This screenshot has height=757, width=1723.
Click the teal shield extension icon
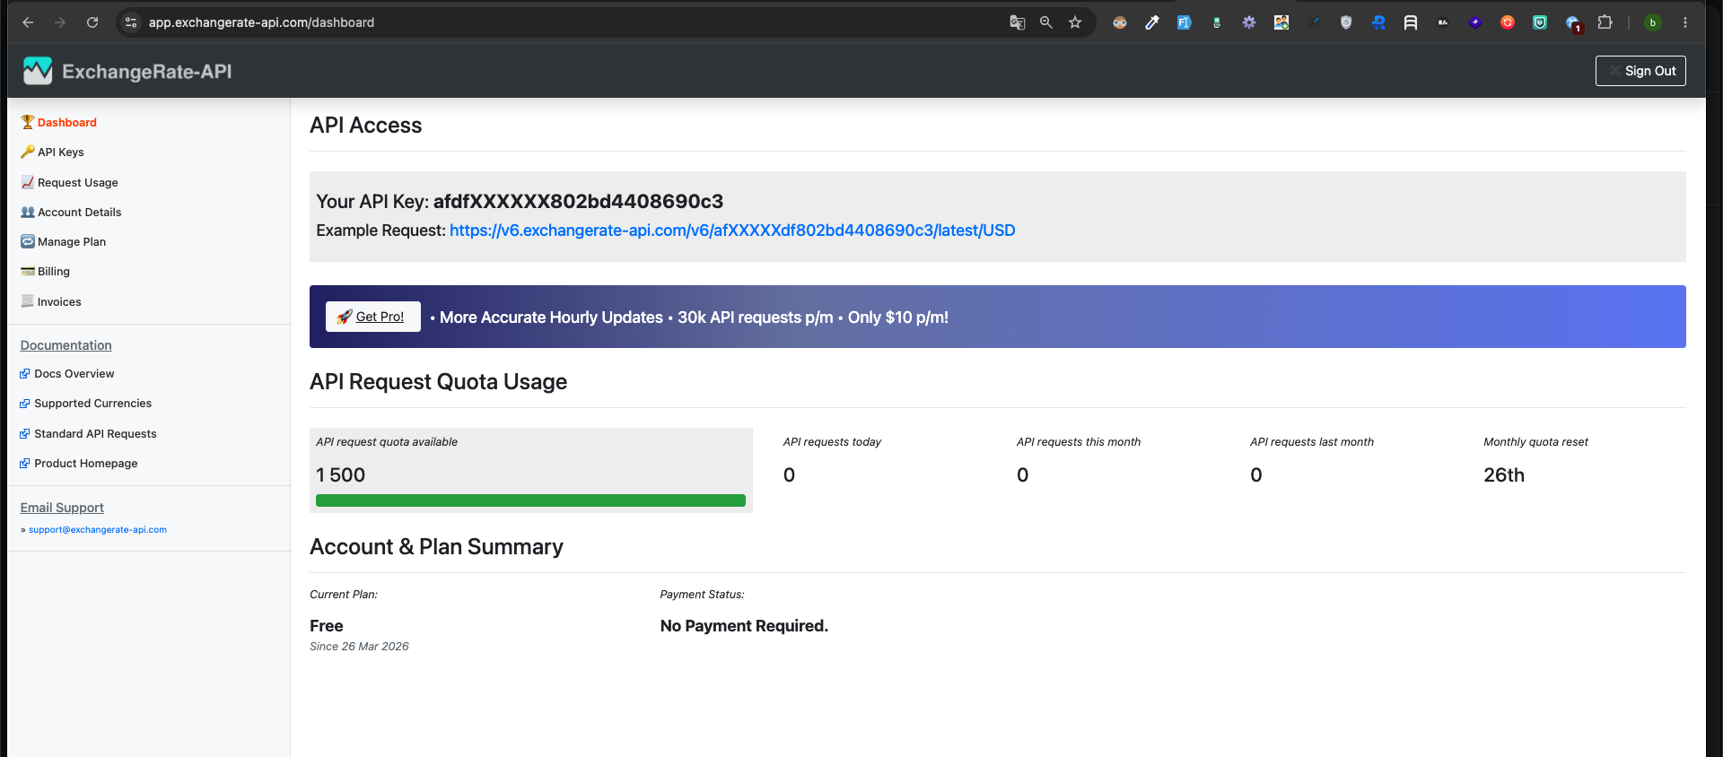[x=1540, y=22]
